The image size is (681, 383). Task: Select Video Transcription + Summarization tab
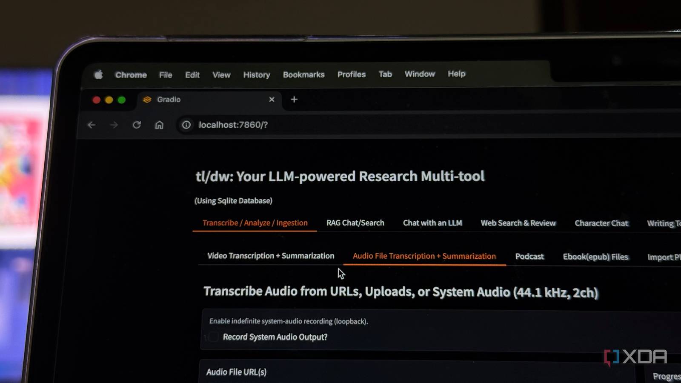point(270,256)
